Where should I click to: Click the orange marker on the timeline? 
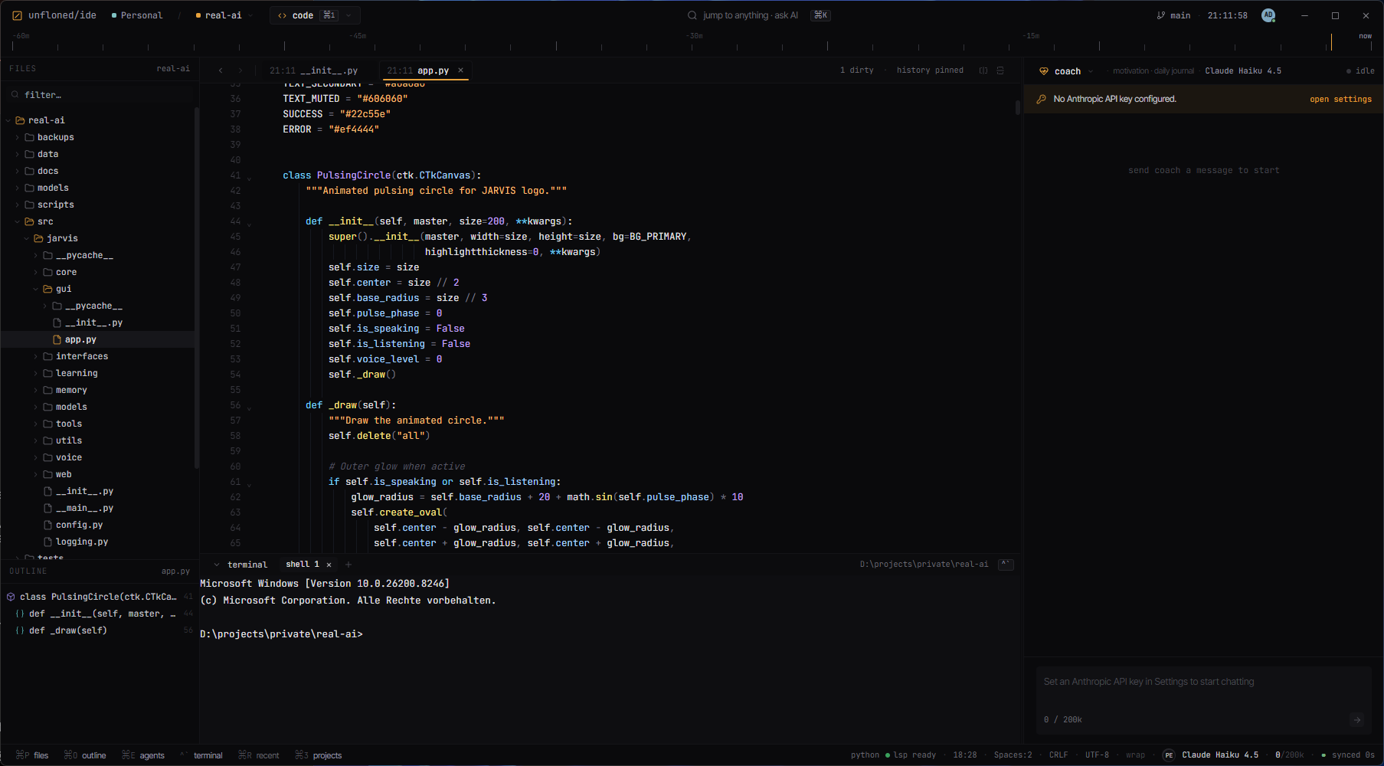[1331, 42]
